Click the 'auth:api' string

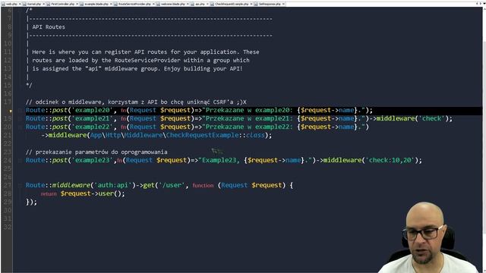click(112, 185)
